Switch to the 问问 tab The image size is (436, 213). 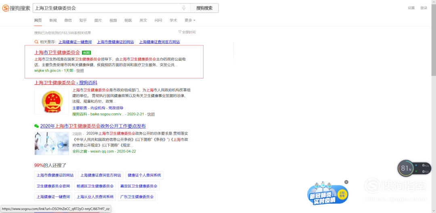point(158,20)
